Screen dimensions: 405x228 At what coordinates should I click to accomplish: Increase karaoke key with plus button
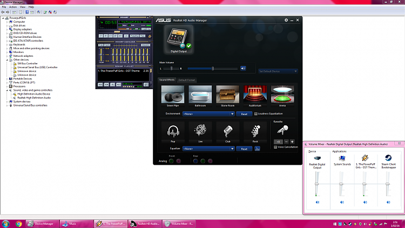pos(292,142)
